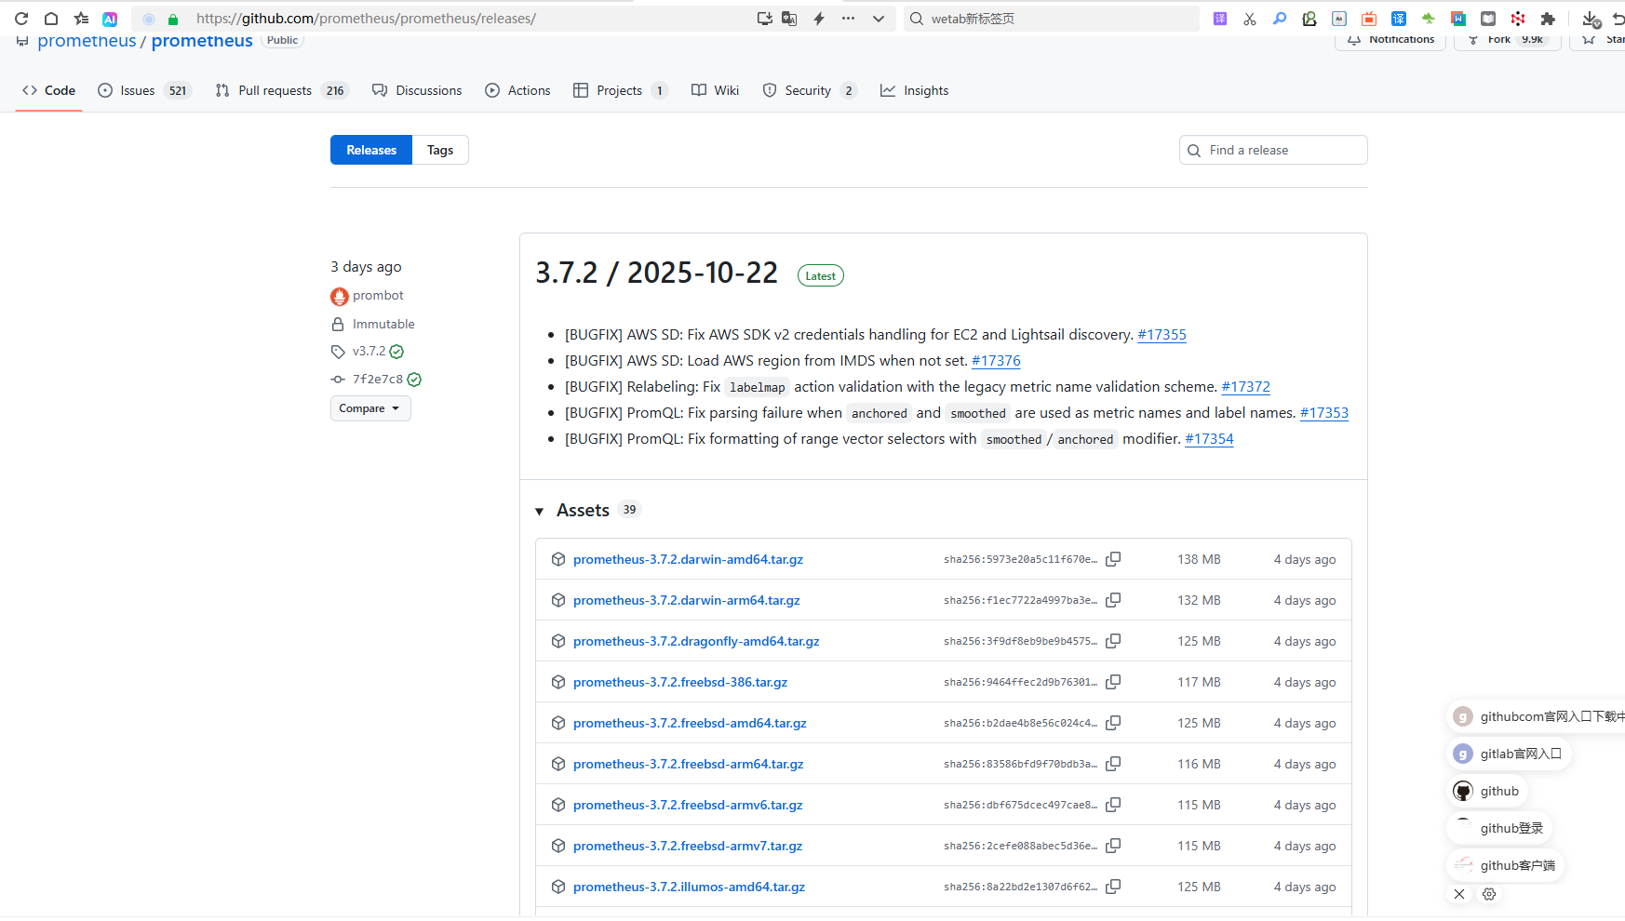Open the Security tab
Screen dimensions: 1625x921
809,90
